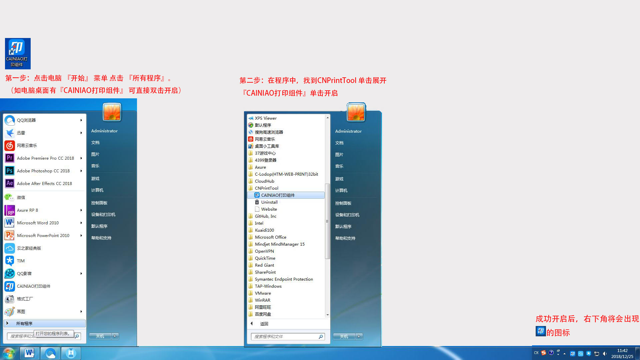
Task: Select CAINIAO打印组件 under CNPrintTool folder
Action: click(278, 195)
